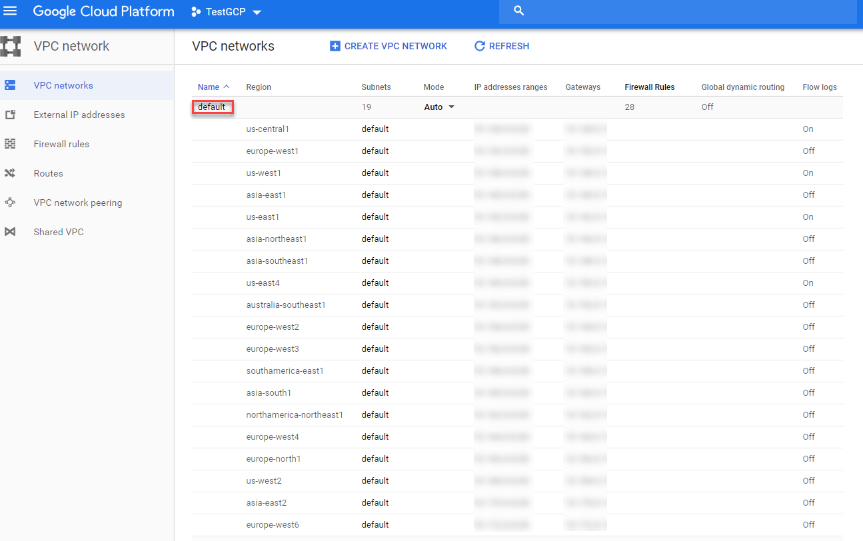Image resolution: width=863 pixels, height=541 pixels.
Task: Click the CREATE VPC NETWORK button
Action: [389, 46]
